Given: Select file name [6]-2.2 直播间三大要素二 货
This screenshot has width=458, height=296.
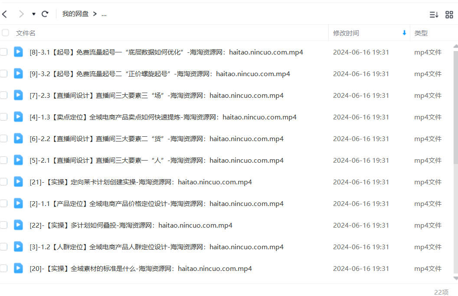Looking at the screenshot, I should point(157,138).
